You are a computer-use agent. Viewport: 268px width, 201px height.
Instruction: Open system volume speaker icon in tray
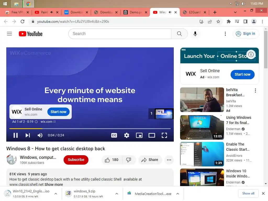(243, 4)
